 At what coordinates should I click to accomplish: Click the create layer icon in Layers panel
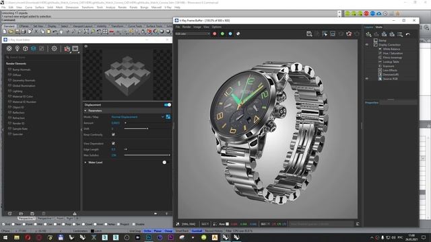click(368, 34)
